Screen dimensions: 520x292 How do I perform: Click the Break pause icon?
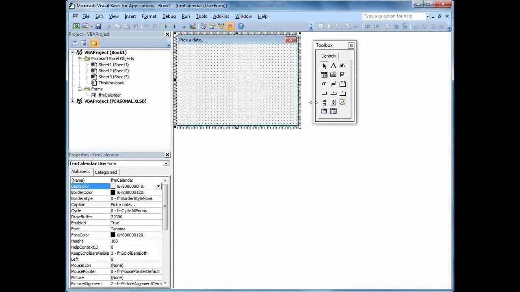point(175,26)
